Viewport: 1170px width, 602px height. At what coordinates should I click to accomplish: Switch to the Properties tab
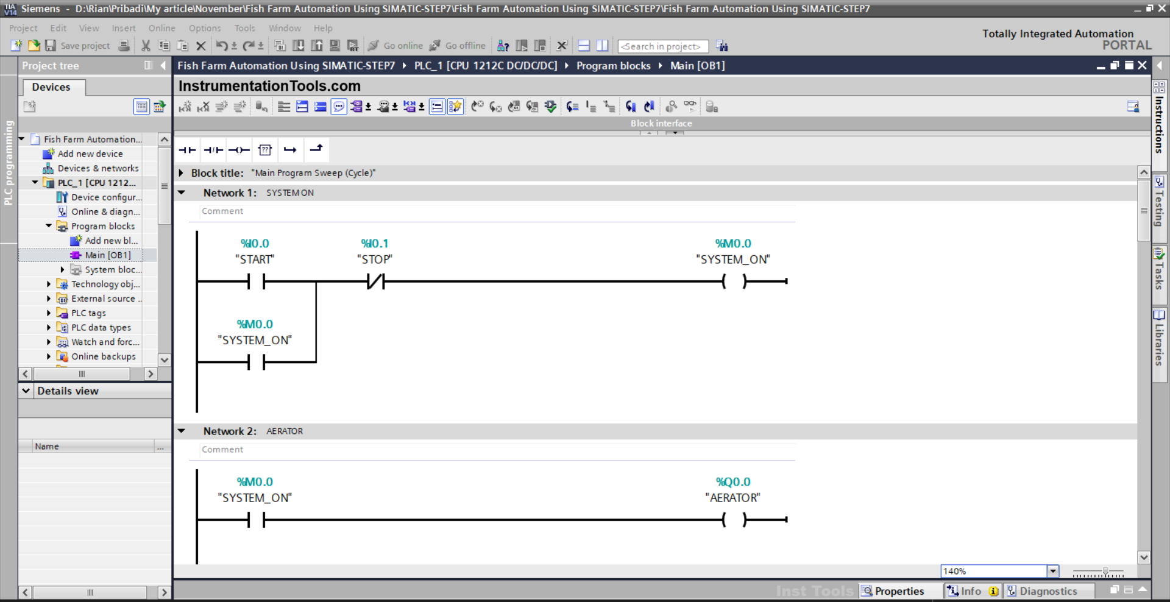pyautogui.click(x=893, y=591)
